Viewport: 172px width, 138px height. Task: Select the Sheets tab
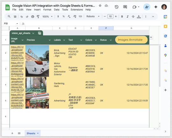(x=32, y=133)
